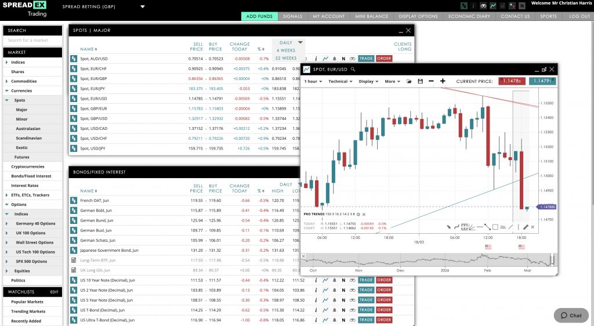Save chart layout floppy icon
Screen dimensions: 594x326
pos(420,81)
